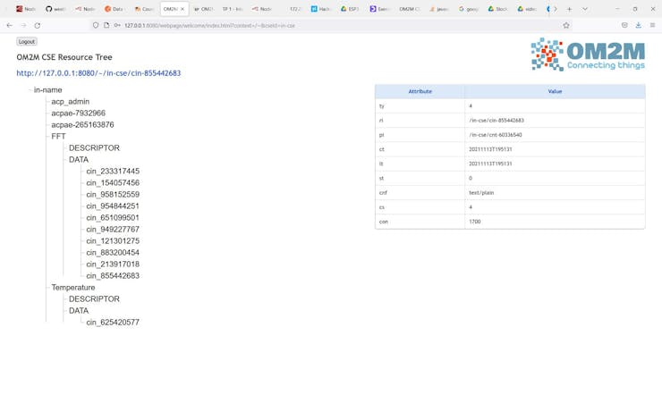662x395 pixels.
Task: Go back to the previous page
Action: (9, 25)
